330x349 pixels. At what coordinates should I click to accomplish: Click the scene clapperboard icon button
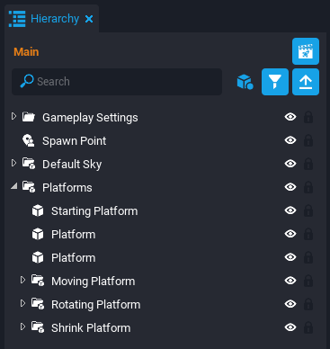tap(306, 51)
